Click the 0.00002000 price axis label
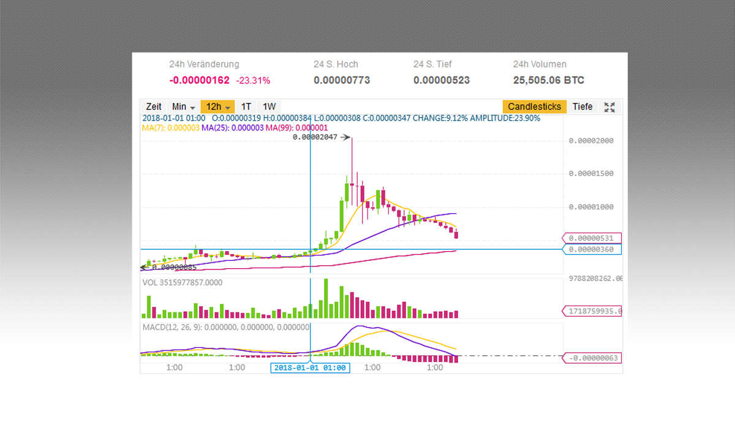 [x=591, y=141]
